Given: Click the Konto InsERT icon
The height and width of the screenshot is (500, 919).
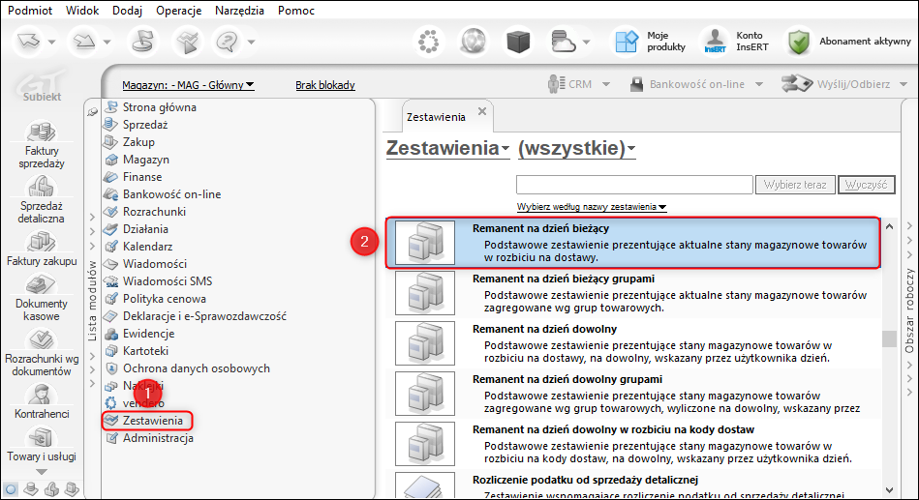Looking at the screenshot, I should tap(715, 41).
